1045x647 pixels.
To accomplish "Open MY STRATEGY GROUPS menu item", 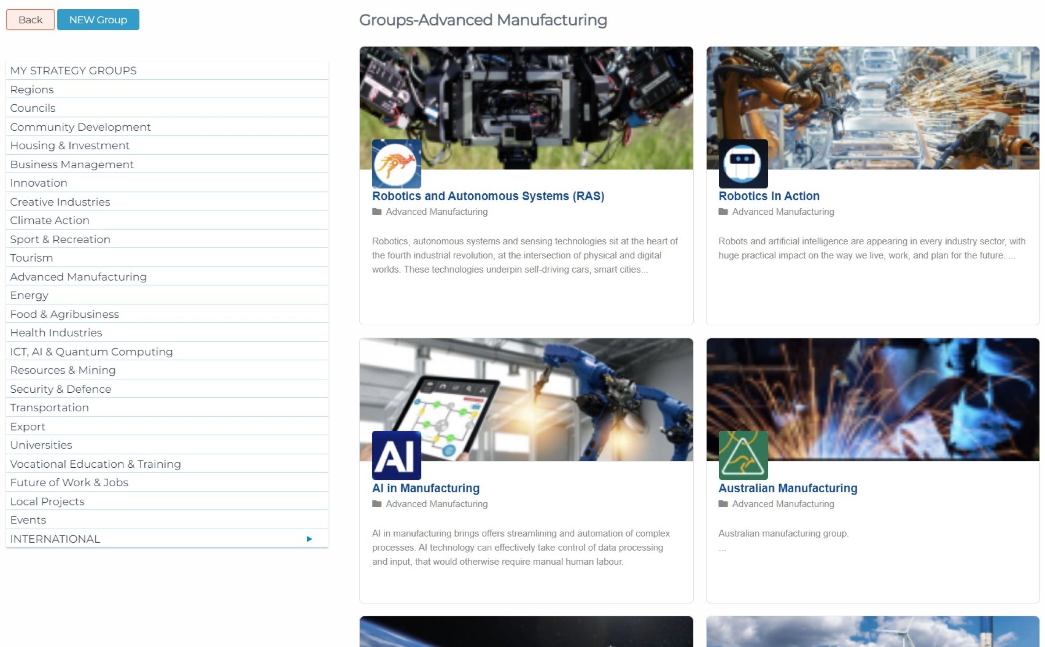I will point(167,71).
